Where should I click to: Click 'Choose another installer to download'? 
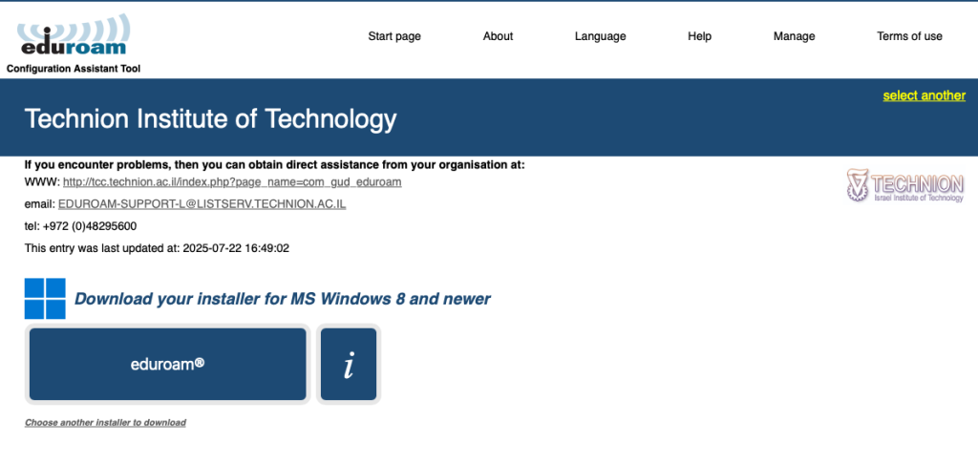[x=105, y=422]
